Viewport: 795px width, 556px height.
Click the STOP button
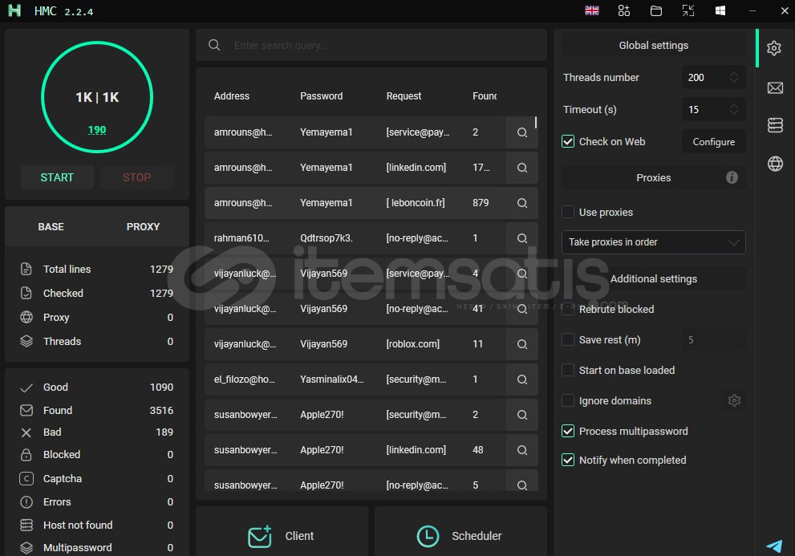(136, 177)
